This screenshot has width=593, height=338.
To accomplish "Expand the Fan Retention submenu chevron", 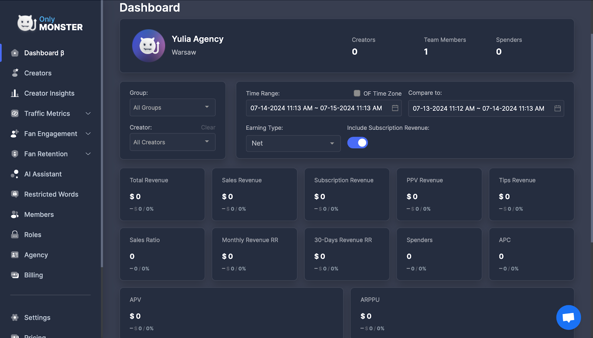I will point(88,154).
